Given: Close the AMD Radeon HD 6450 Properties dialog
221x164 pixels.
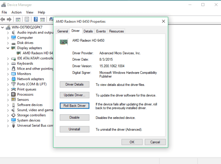Looking at the screenshot, I should coord(164,21).
